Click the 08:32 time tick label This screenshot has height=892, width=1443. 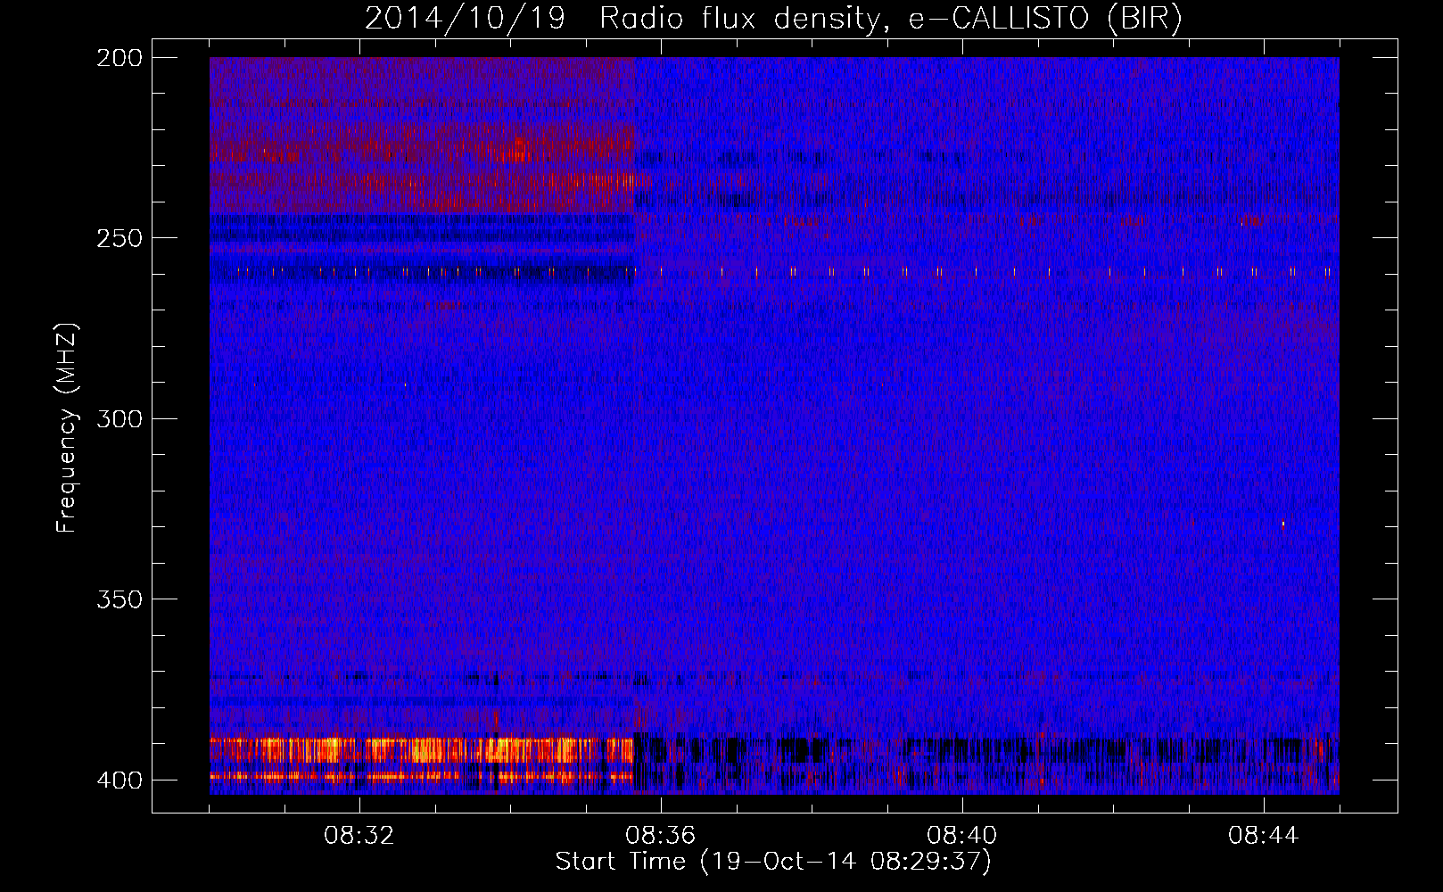(x=359, y=836)
